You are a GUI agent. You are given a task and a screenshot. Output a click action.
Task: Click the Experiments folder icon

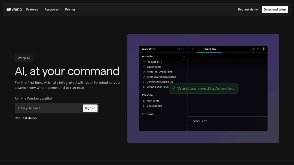[144, 67]
